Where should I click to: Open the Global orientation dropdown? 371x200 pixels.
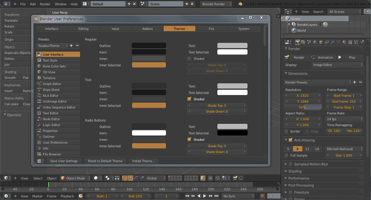tap(156, 178)
